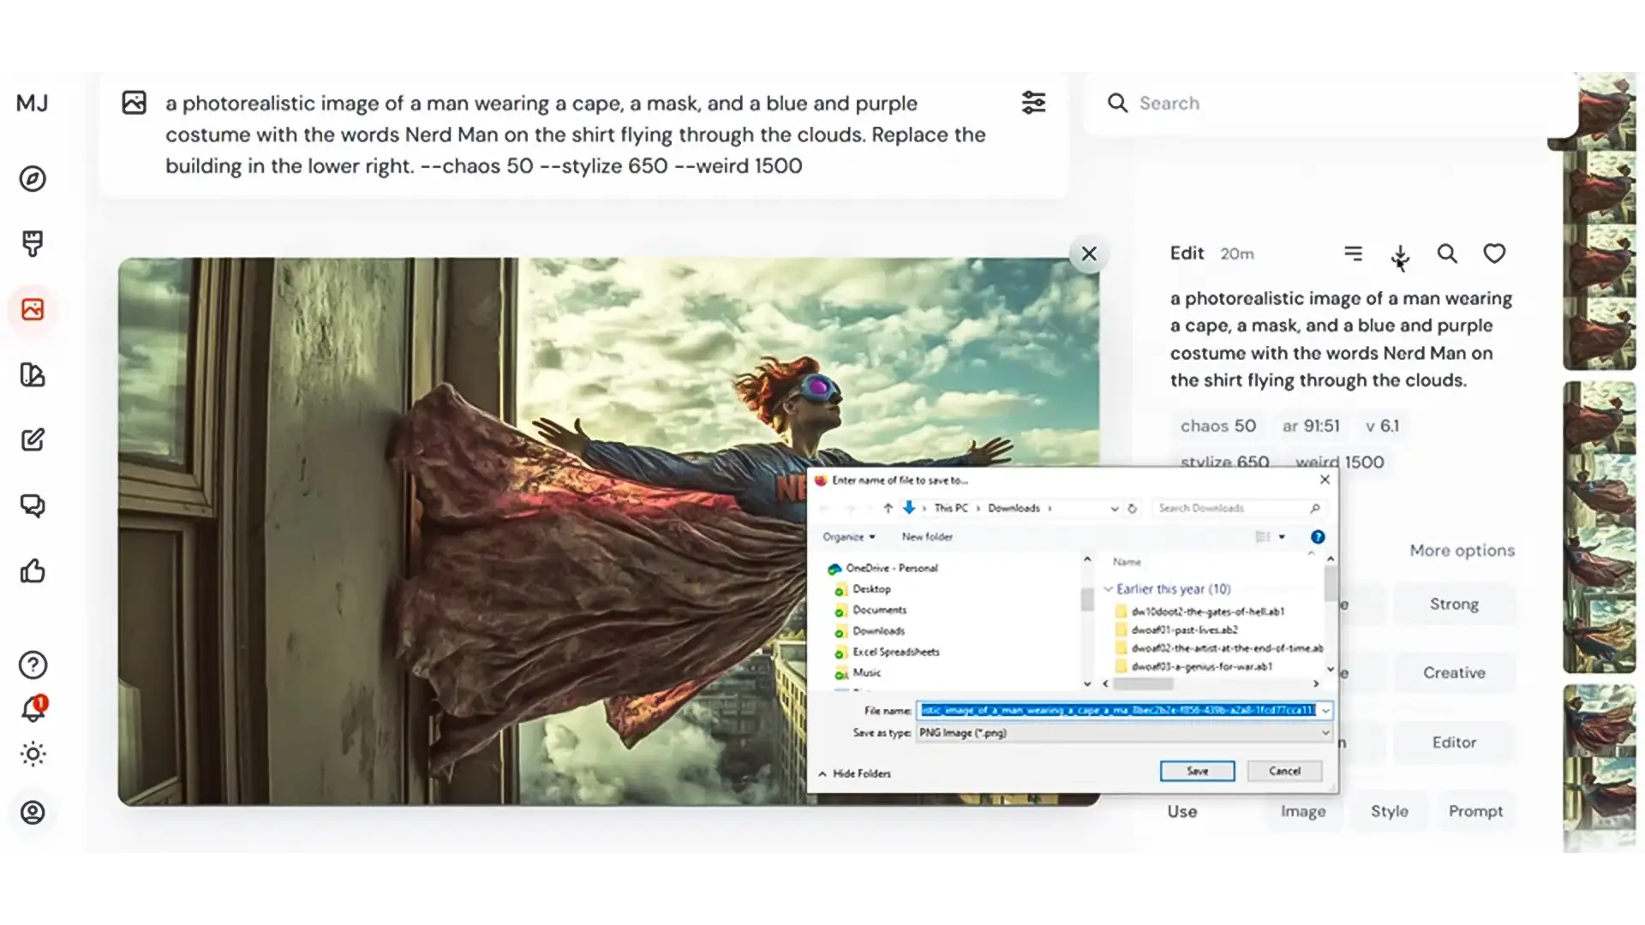Open the sidebar icon above the pencil-square

(33, 375)
